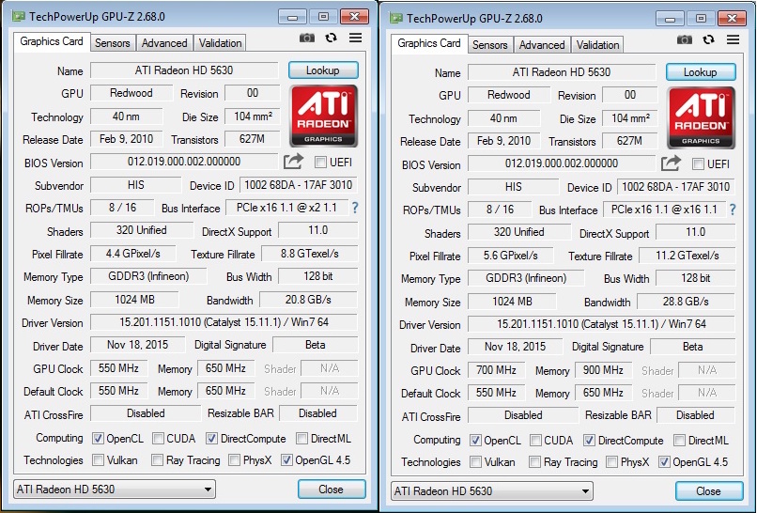This screenshot has height=513, width=757.
Task: Click the Driver Version field in left window
Action: [x=224, y=322]
